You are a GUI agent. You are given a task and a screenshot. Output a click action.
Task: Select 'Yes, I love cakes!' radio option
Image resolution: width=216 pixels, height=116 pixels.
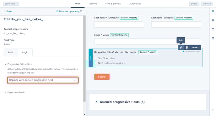tap(96, 58)
